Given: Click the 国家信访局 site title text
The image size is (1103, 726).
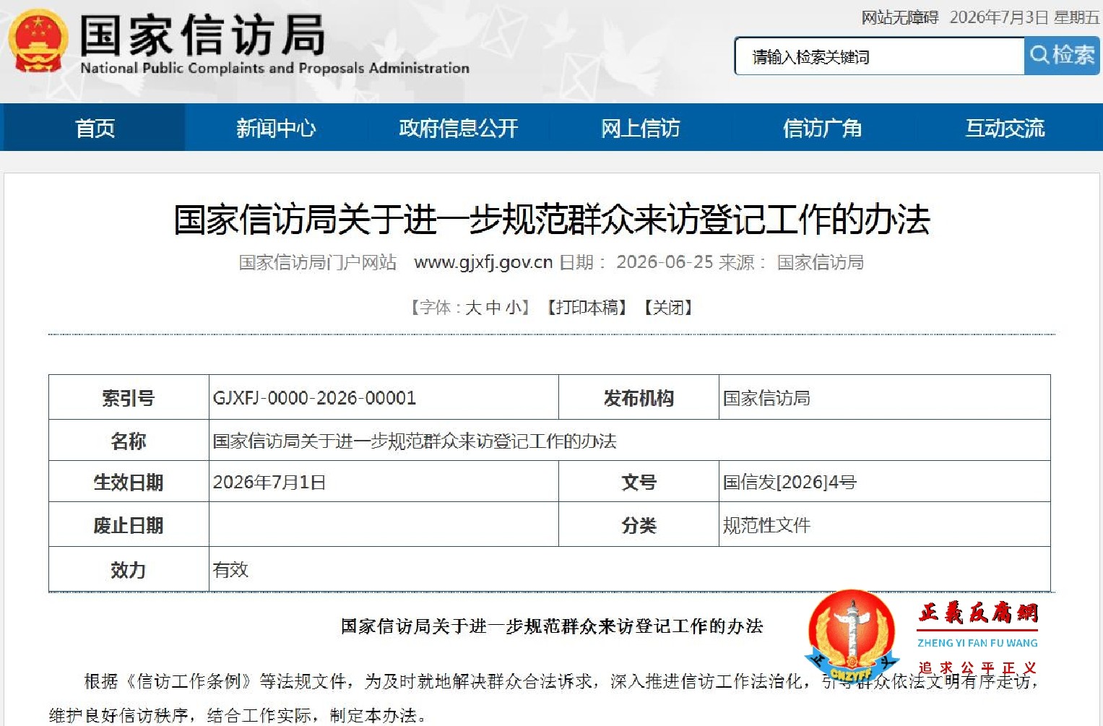Looking at the screenshot, I should coord(202,35).
